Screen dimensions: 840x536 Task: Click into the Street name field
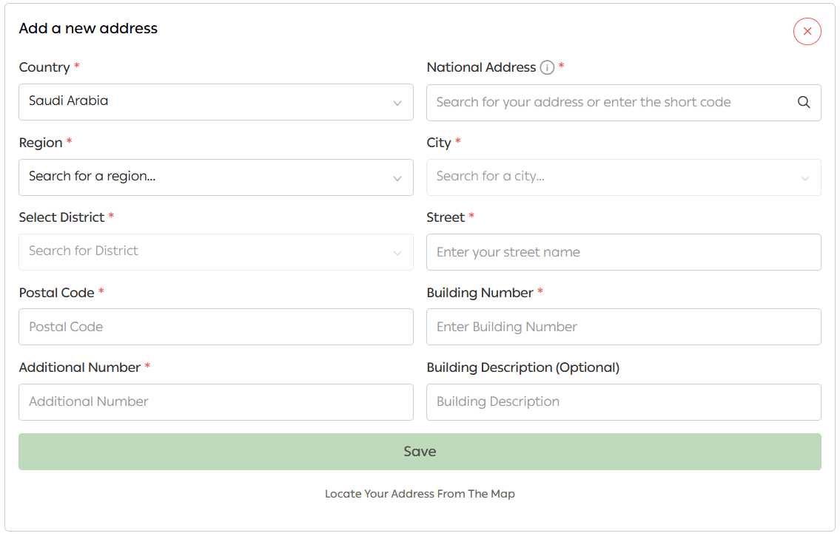(x=623, y=252)
